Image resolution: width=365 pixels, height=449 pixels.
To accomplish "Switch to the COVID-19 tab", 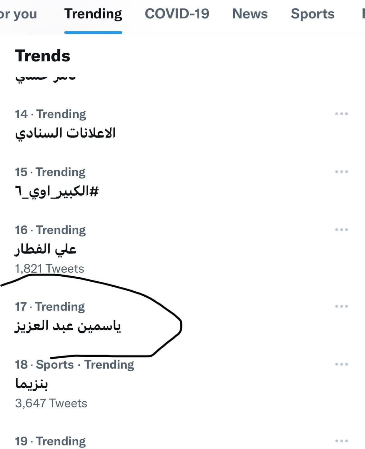I will coord(177,14).
